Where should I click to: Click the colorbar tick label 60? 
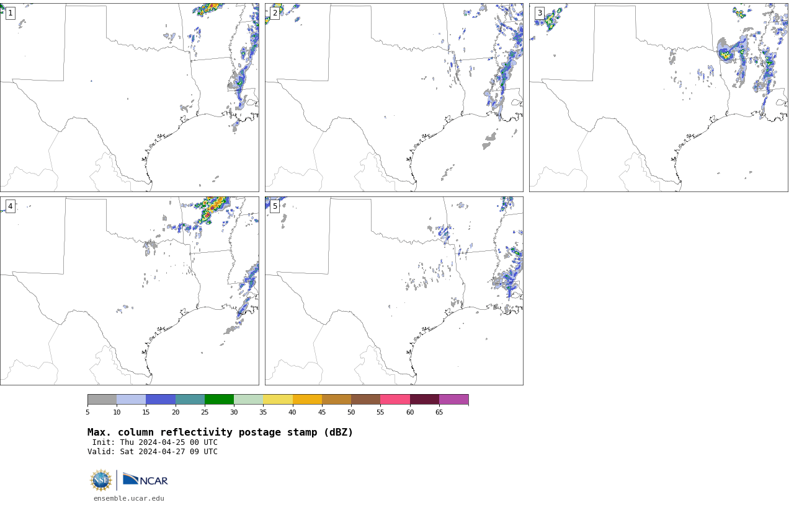(410, 412)
